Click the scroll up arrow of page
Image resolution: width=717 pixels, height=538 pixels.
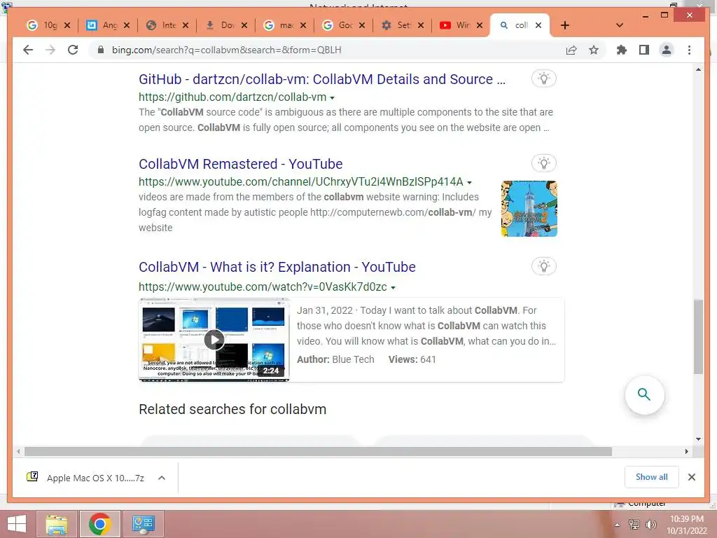tap(698, 69)
